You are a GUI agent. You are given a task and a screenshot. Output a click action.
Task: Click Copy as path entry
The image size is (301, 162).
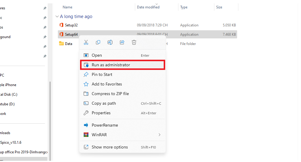[x=104, y=103]
